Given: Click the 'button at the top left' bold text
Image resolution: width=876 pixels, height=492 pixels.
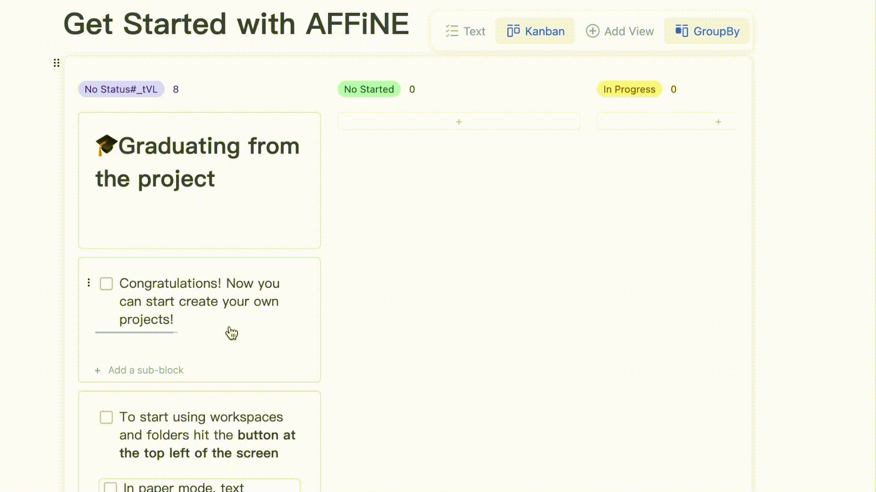Looking at the screenshot, I should click(x=208, y=444).
